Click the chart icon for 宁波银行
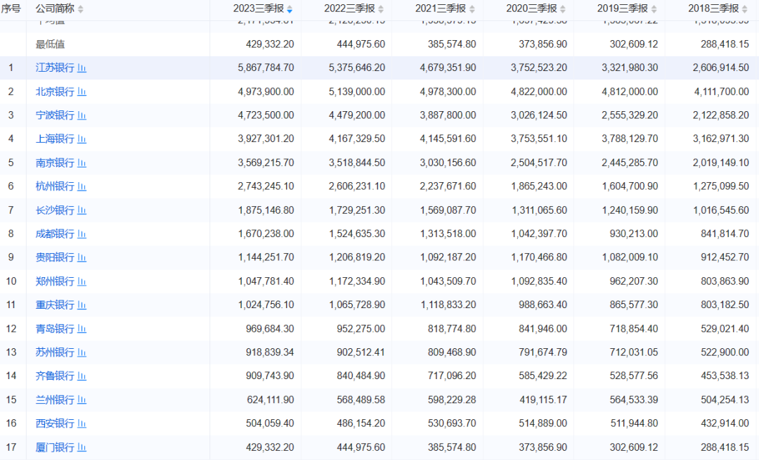This screenshot has width=759, height=460. (82, 115)
